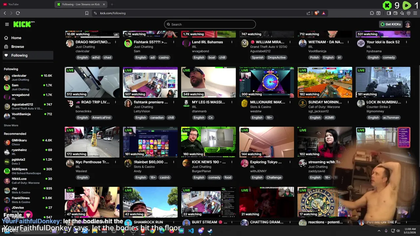Open Sam in the Following list
The height and width of the screenshot is (236, 420).
[x=28, y=87]
